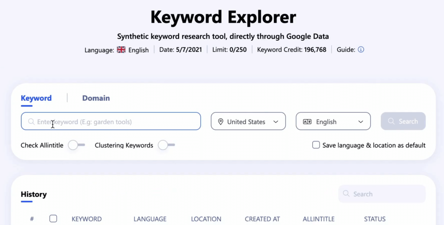This screenshot has height=225, width=444.
Task: Click the CREATED AT column header
Action: [262, 219]
